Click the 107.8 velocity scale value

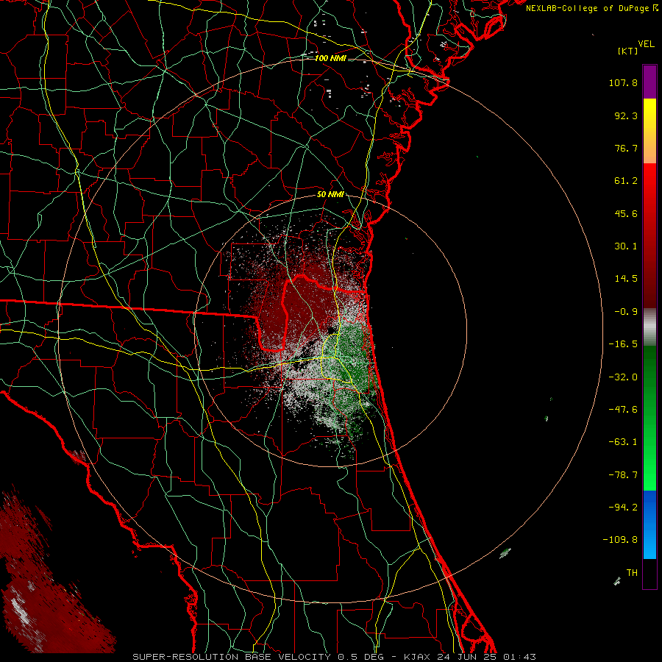pos(623,82)
